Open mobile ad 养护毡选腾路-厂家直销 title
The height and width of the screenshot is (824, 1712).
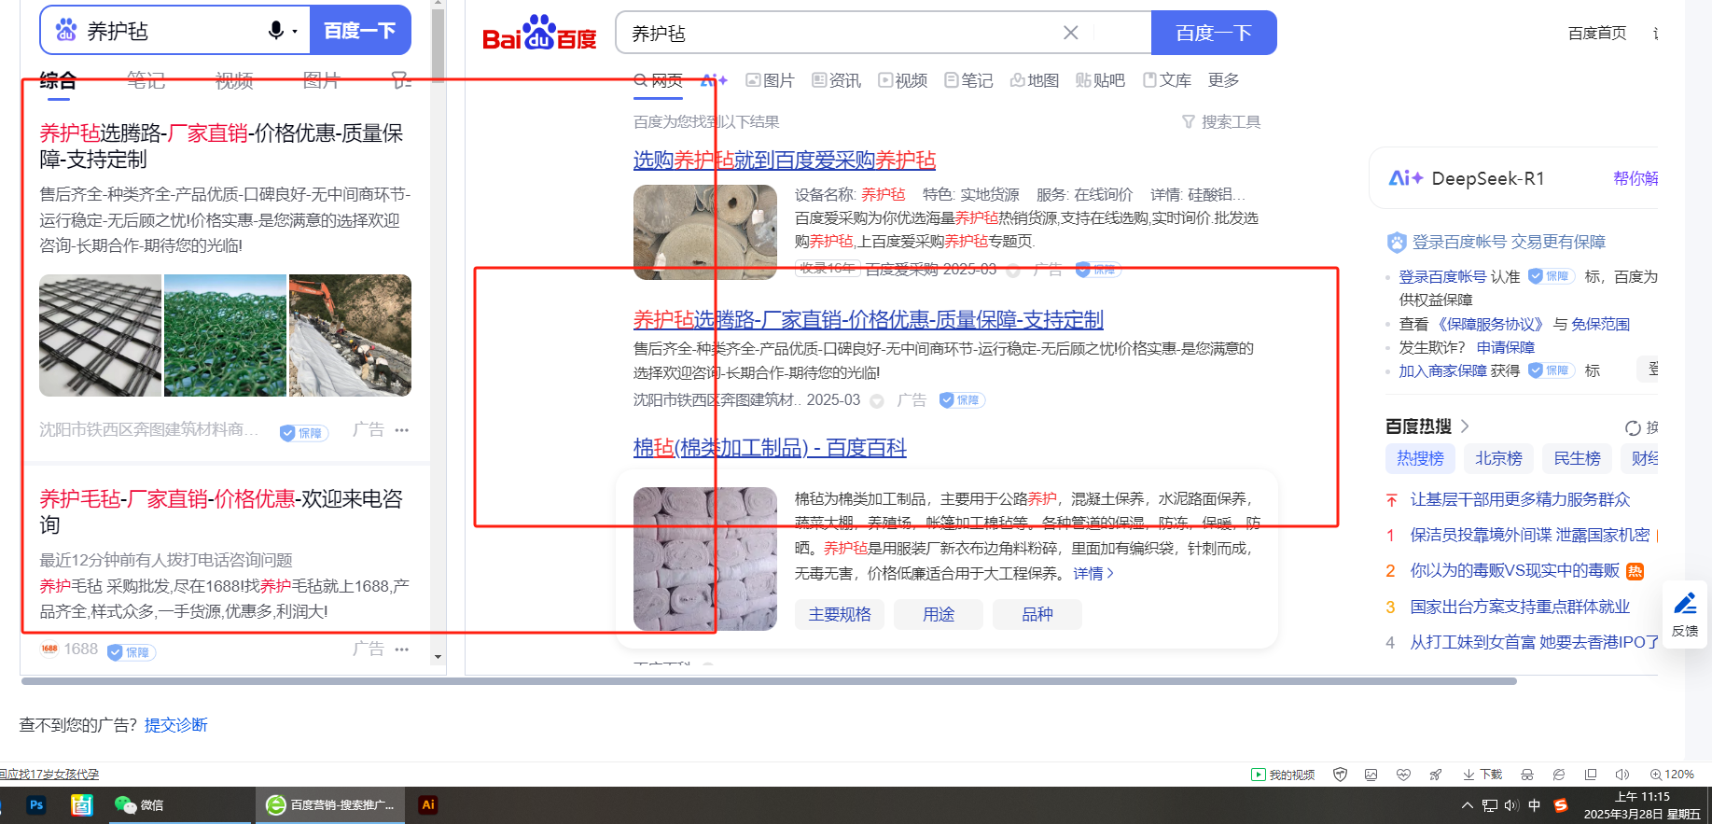pos(222,147)
